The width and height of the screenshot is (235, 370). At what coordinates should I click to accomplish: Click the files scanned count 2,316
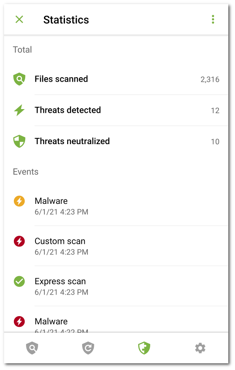coord(210,79)
